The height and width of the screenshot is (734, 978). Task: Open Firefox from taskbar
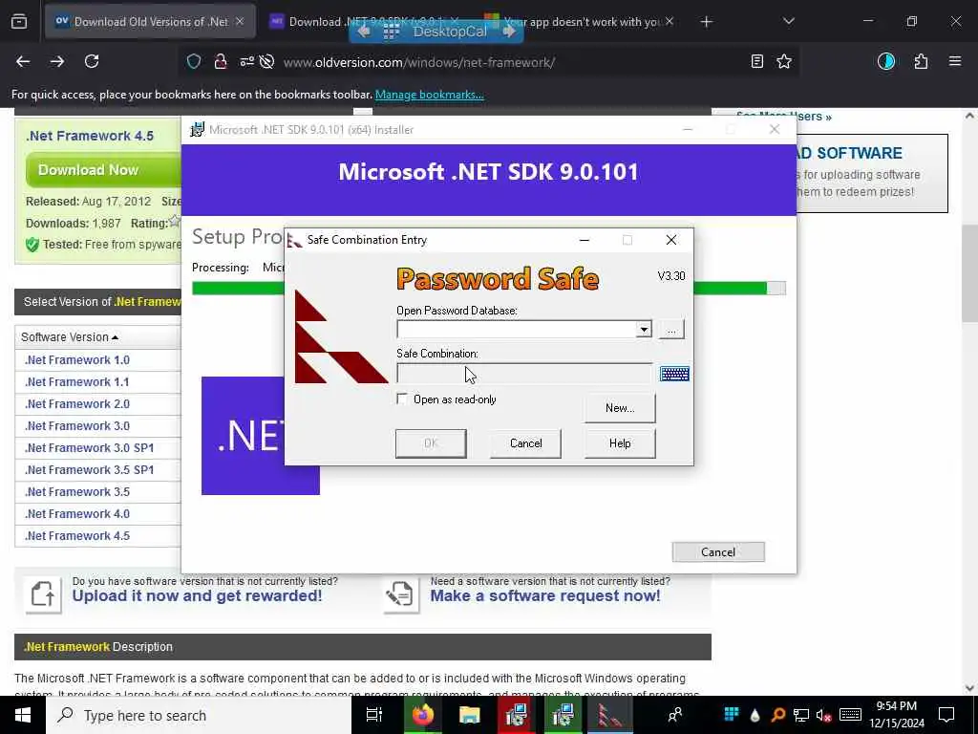422,715
